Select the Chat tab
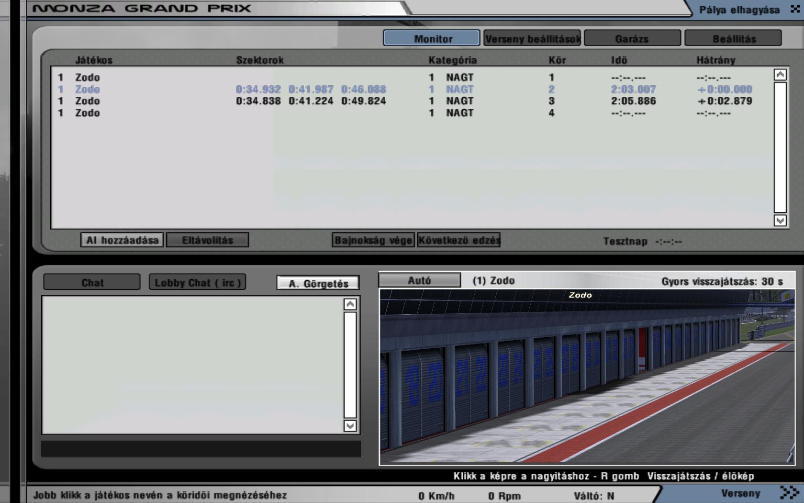 92,282
